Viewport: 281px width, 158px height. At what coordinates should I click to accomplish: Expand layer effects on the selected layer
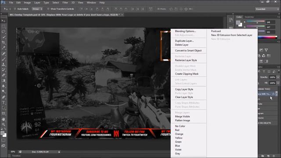point(277,93)
